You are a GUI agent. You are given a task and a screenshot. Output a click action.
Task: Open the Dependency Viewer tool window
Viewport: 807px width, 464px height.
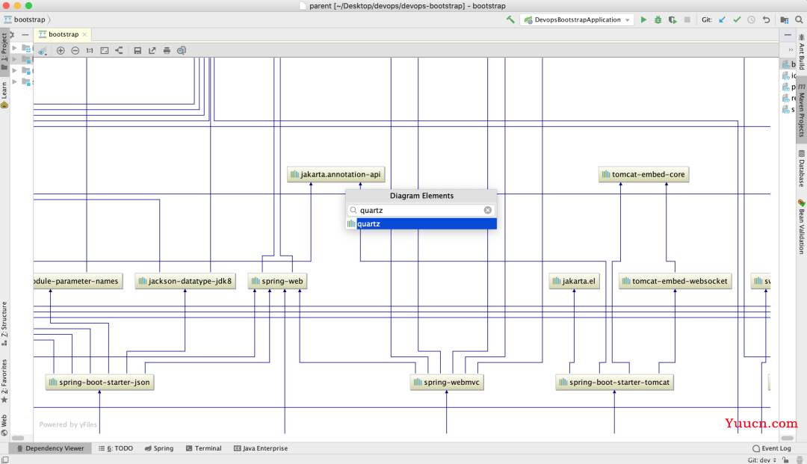click(50, 448)
